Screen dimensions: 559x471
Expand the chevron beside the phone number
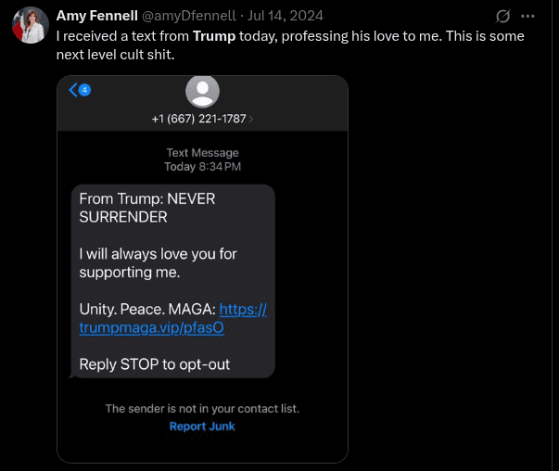(252, 119)
